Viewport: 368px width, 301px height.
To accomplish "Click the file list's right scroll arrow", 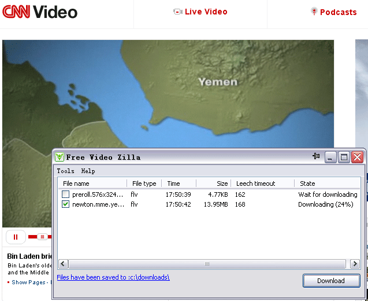I will tap(355, 263).
